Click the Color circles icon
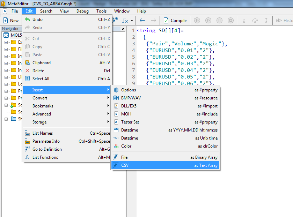 (x=116, y=146)
